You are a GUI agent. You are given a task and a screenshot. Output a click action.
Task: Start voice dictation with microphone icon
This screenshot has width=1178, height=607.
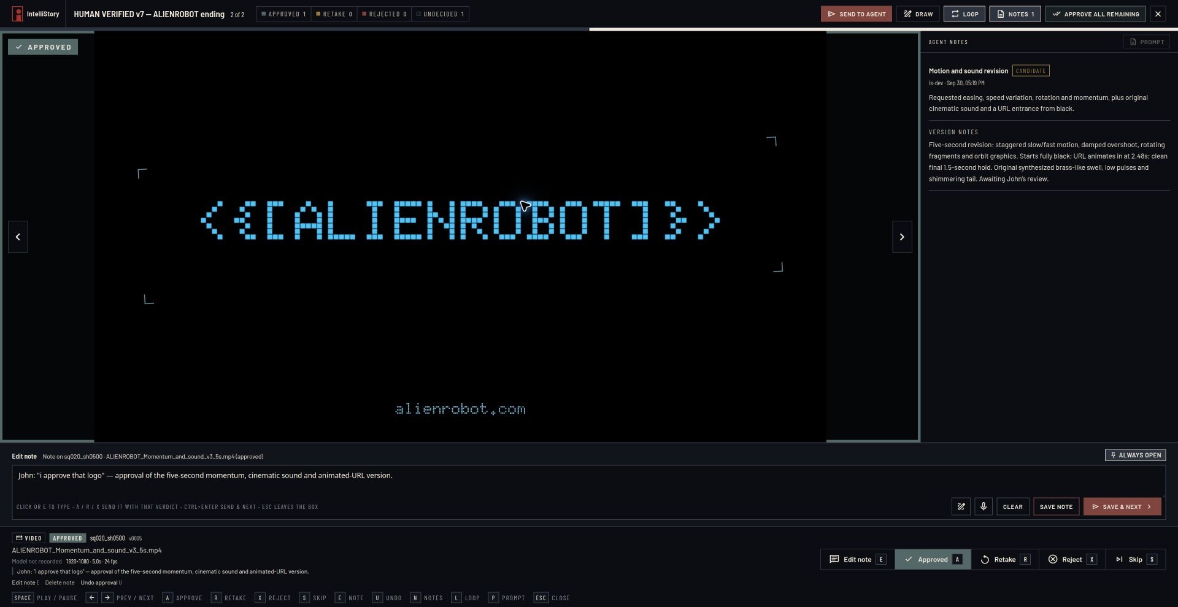coord(983,506)
